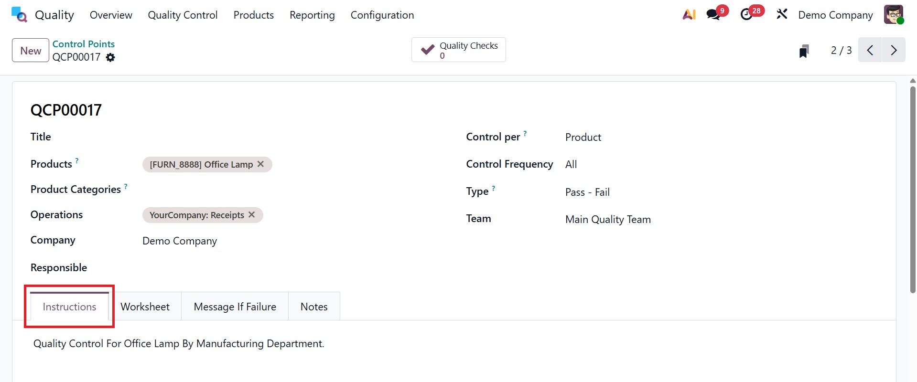Open the gear actions menu beside QCP00017
This screenshot has height=382, width=917.
tap(110, 57)
